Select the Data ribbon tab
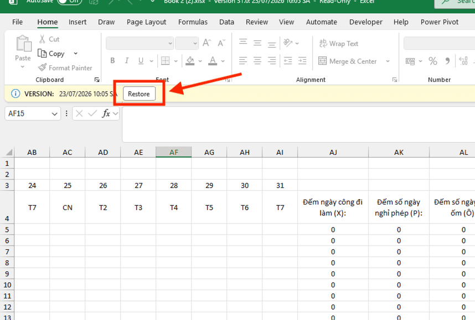The width and height of the screenshot is (475, 320). [x=226, y=22]
